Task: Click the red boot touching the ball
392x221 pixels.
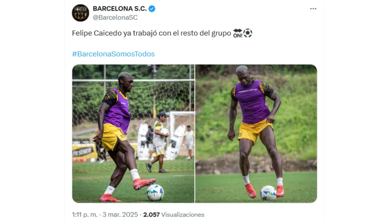Action: tap(144, 183)
